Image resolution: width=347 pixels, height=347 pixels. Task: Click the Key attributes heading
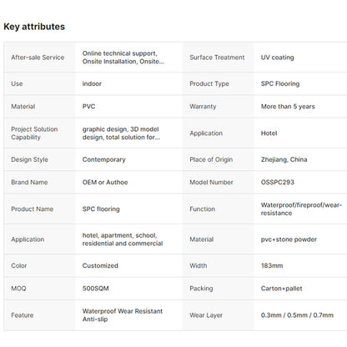(34, 27)
